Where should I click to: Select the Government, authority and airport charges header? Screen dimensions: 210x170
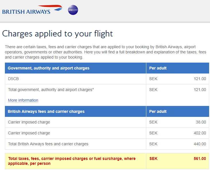click(48, 68)
